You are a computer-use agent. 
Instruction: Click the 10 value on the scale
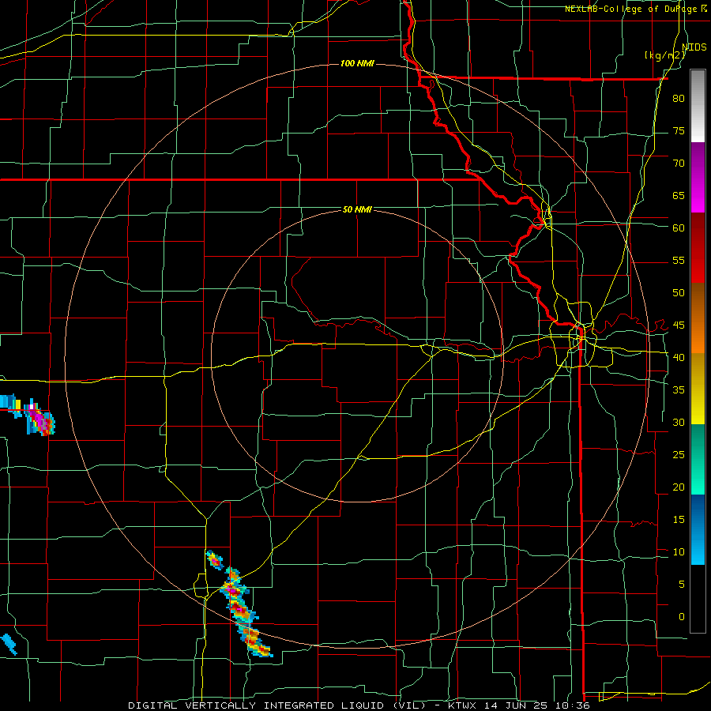(679, 552)
